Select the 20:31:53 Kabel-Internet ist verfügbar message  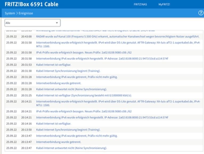54,65
